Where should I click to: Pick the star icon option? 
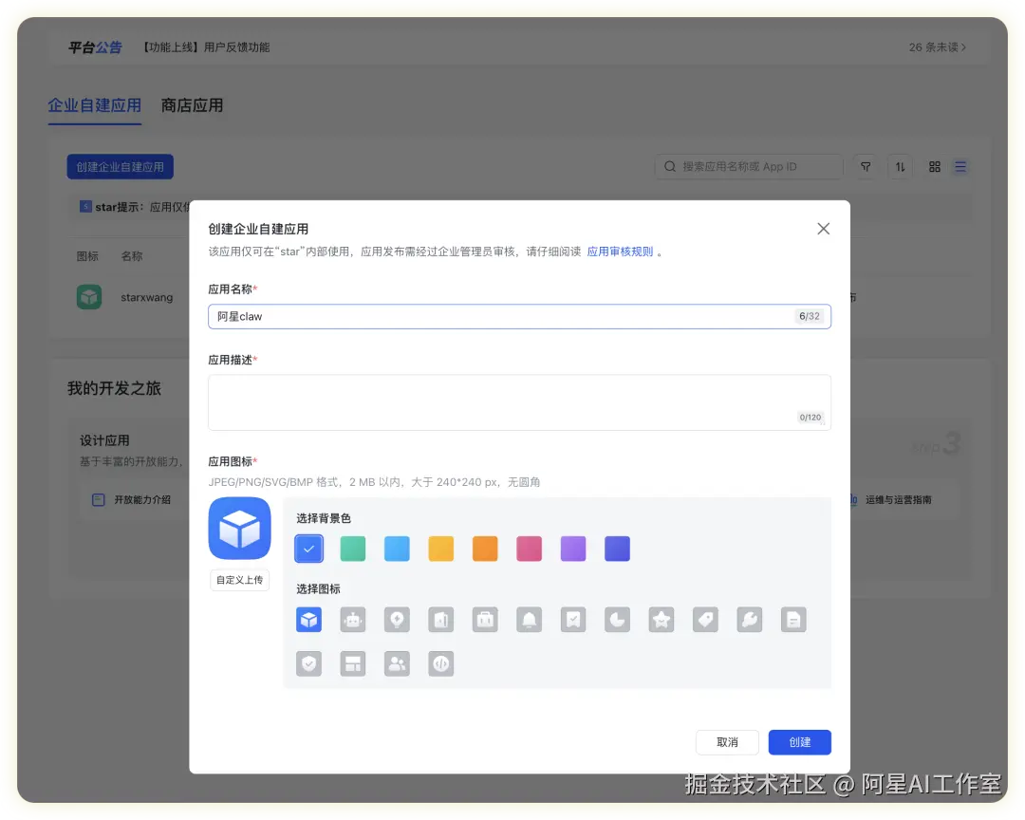[662, 619]
